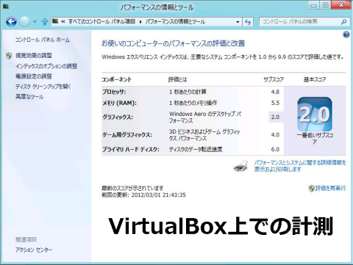Open インデックスのオプションの調整 link
This screenshot has width=353, height=265.
point(46,66)
